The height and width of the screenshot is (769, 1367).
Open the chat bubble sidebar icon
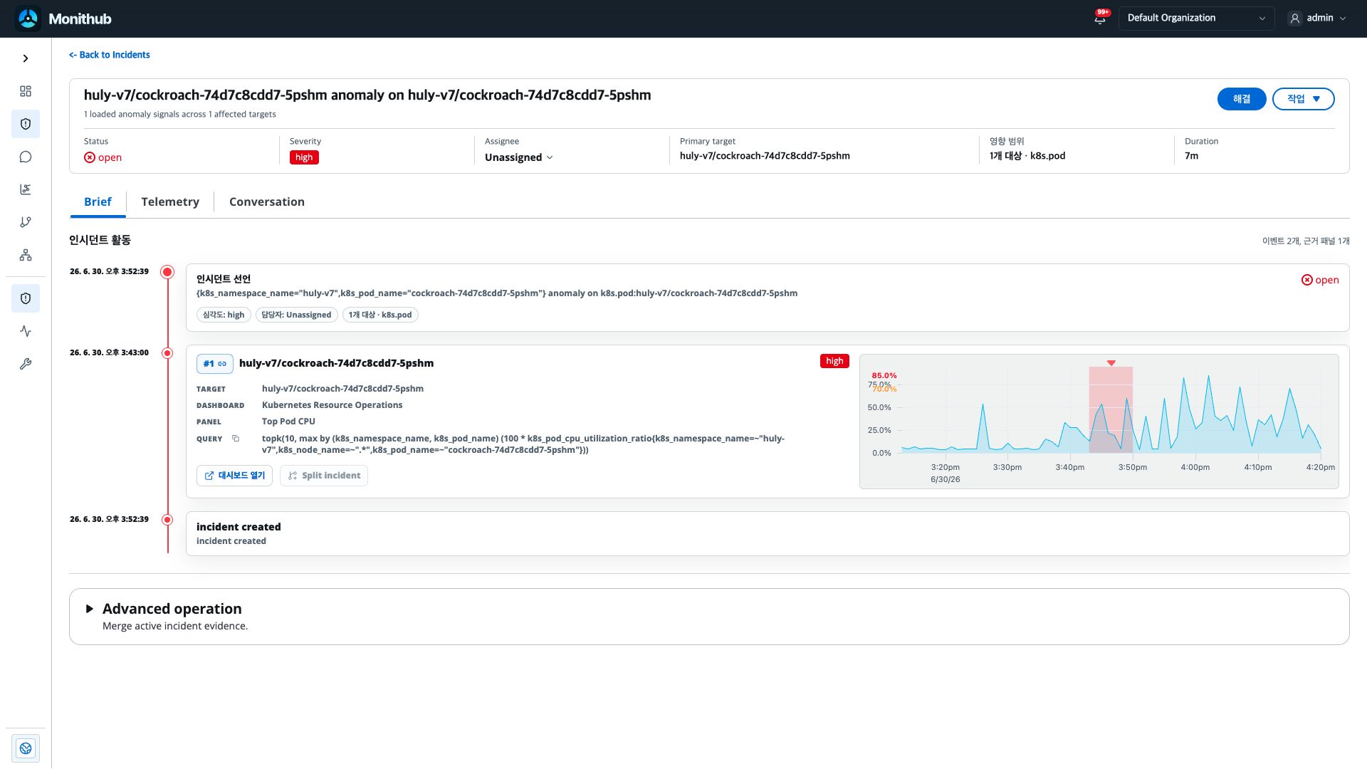coord(26,157)
